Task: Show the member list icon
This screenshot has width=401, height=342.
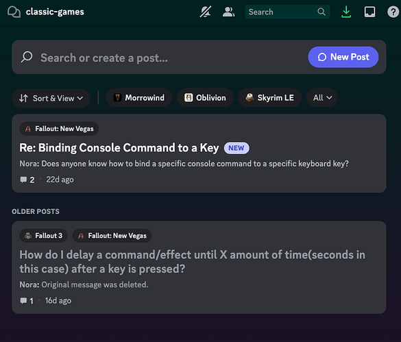Action: [228, 12]
